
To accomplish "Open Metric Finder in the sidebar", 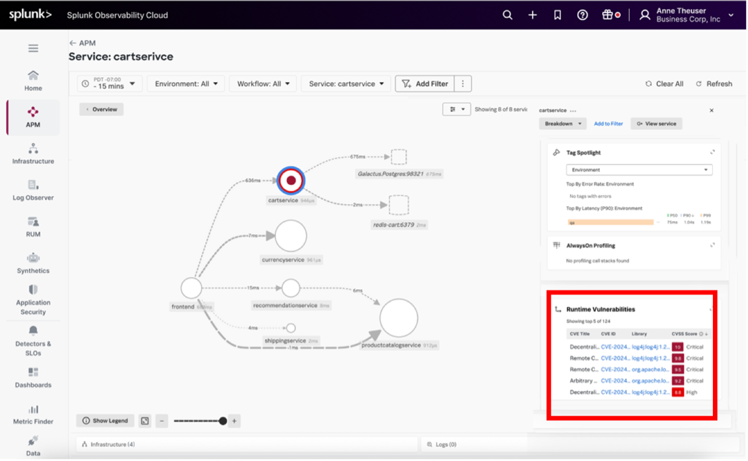I will click(33, 415).
